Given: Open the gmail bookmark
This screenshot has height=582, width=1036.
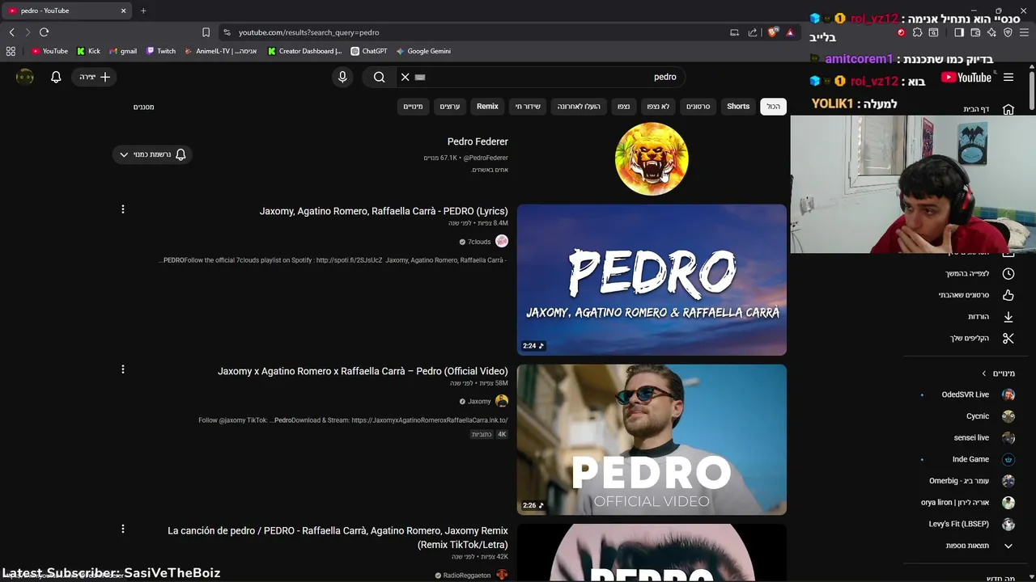Looking at the screenshot, I should [x=123, y=51].
